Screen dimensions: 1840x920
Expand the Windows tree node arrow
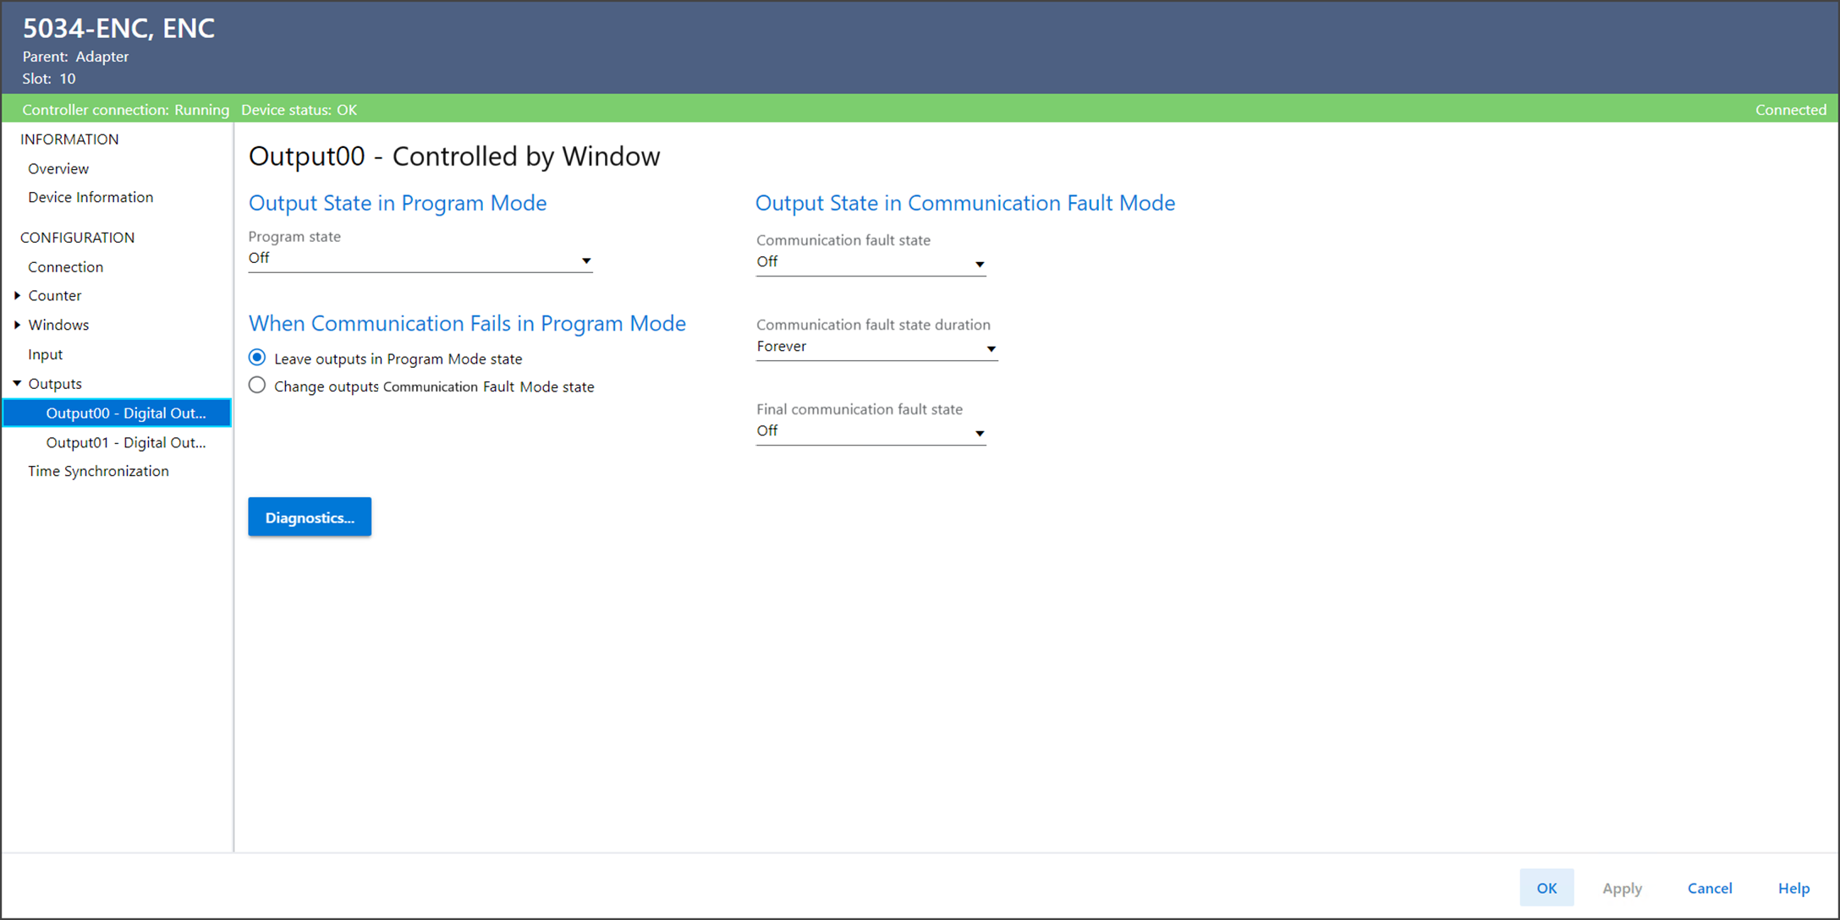[17, 325]
